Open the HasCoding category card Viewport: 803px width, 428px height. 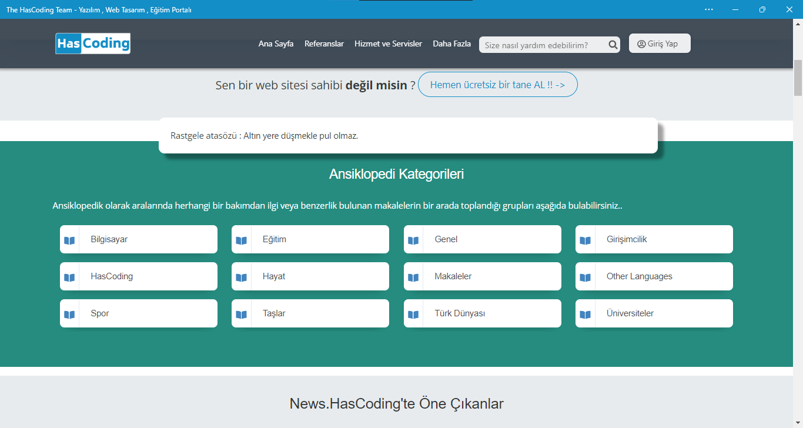[x=139, y=276]
